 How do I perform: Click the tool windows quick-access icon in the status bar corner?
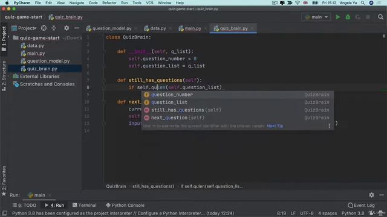click(4, 213)
